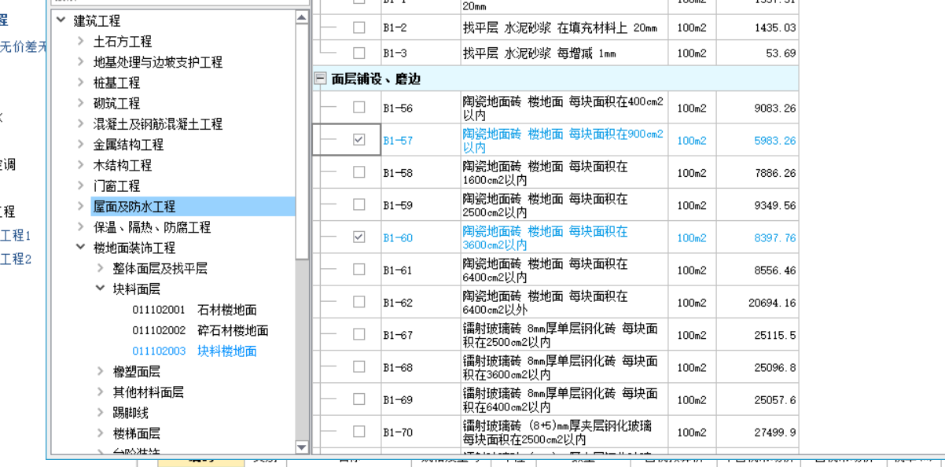Check the B1-3 row checkbox
Viewport: 945px width, 467px height.
pos(359,53)
